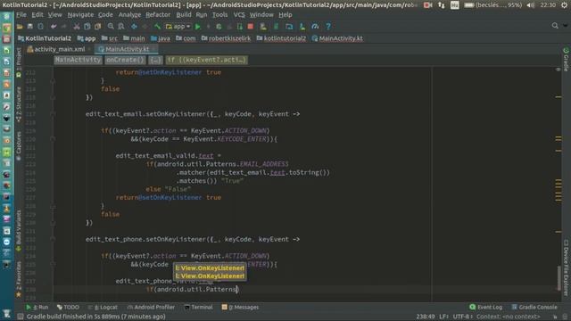Open the Gradle Console panel
This screenshot has width=571, height=321.
click(x=534, y=307)
